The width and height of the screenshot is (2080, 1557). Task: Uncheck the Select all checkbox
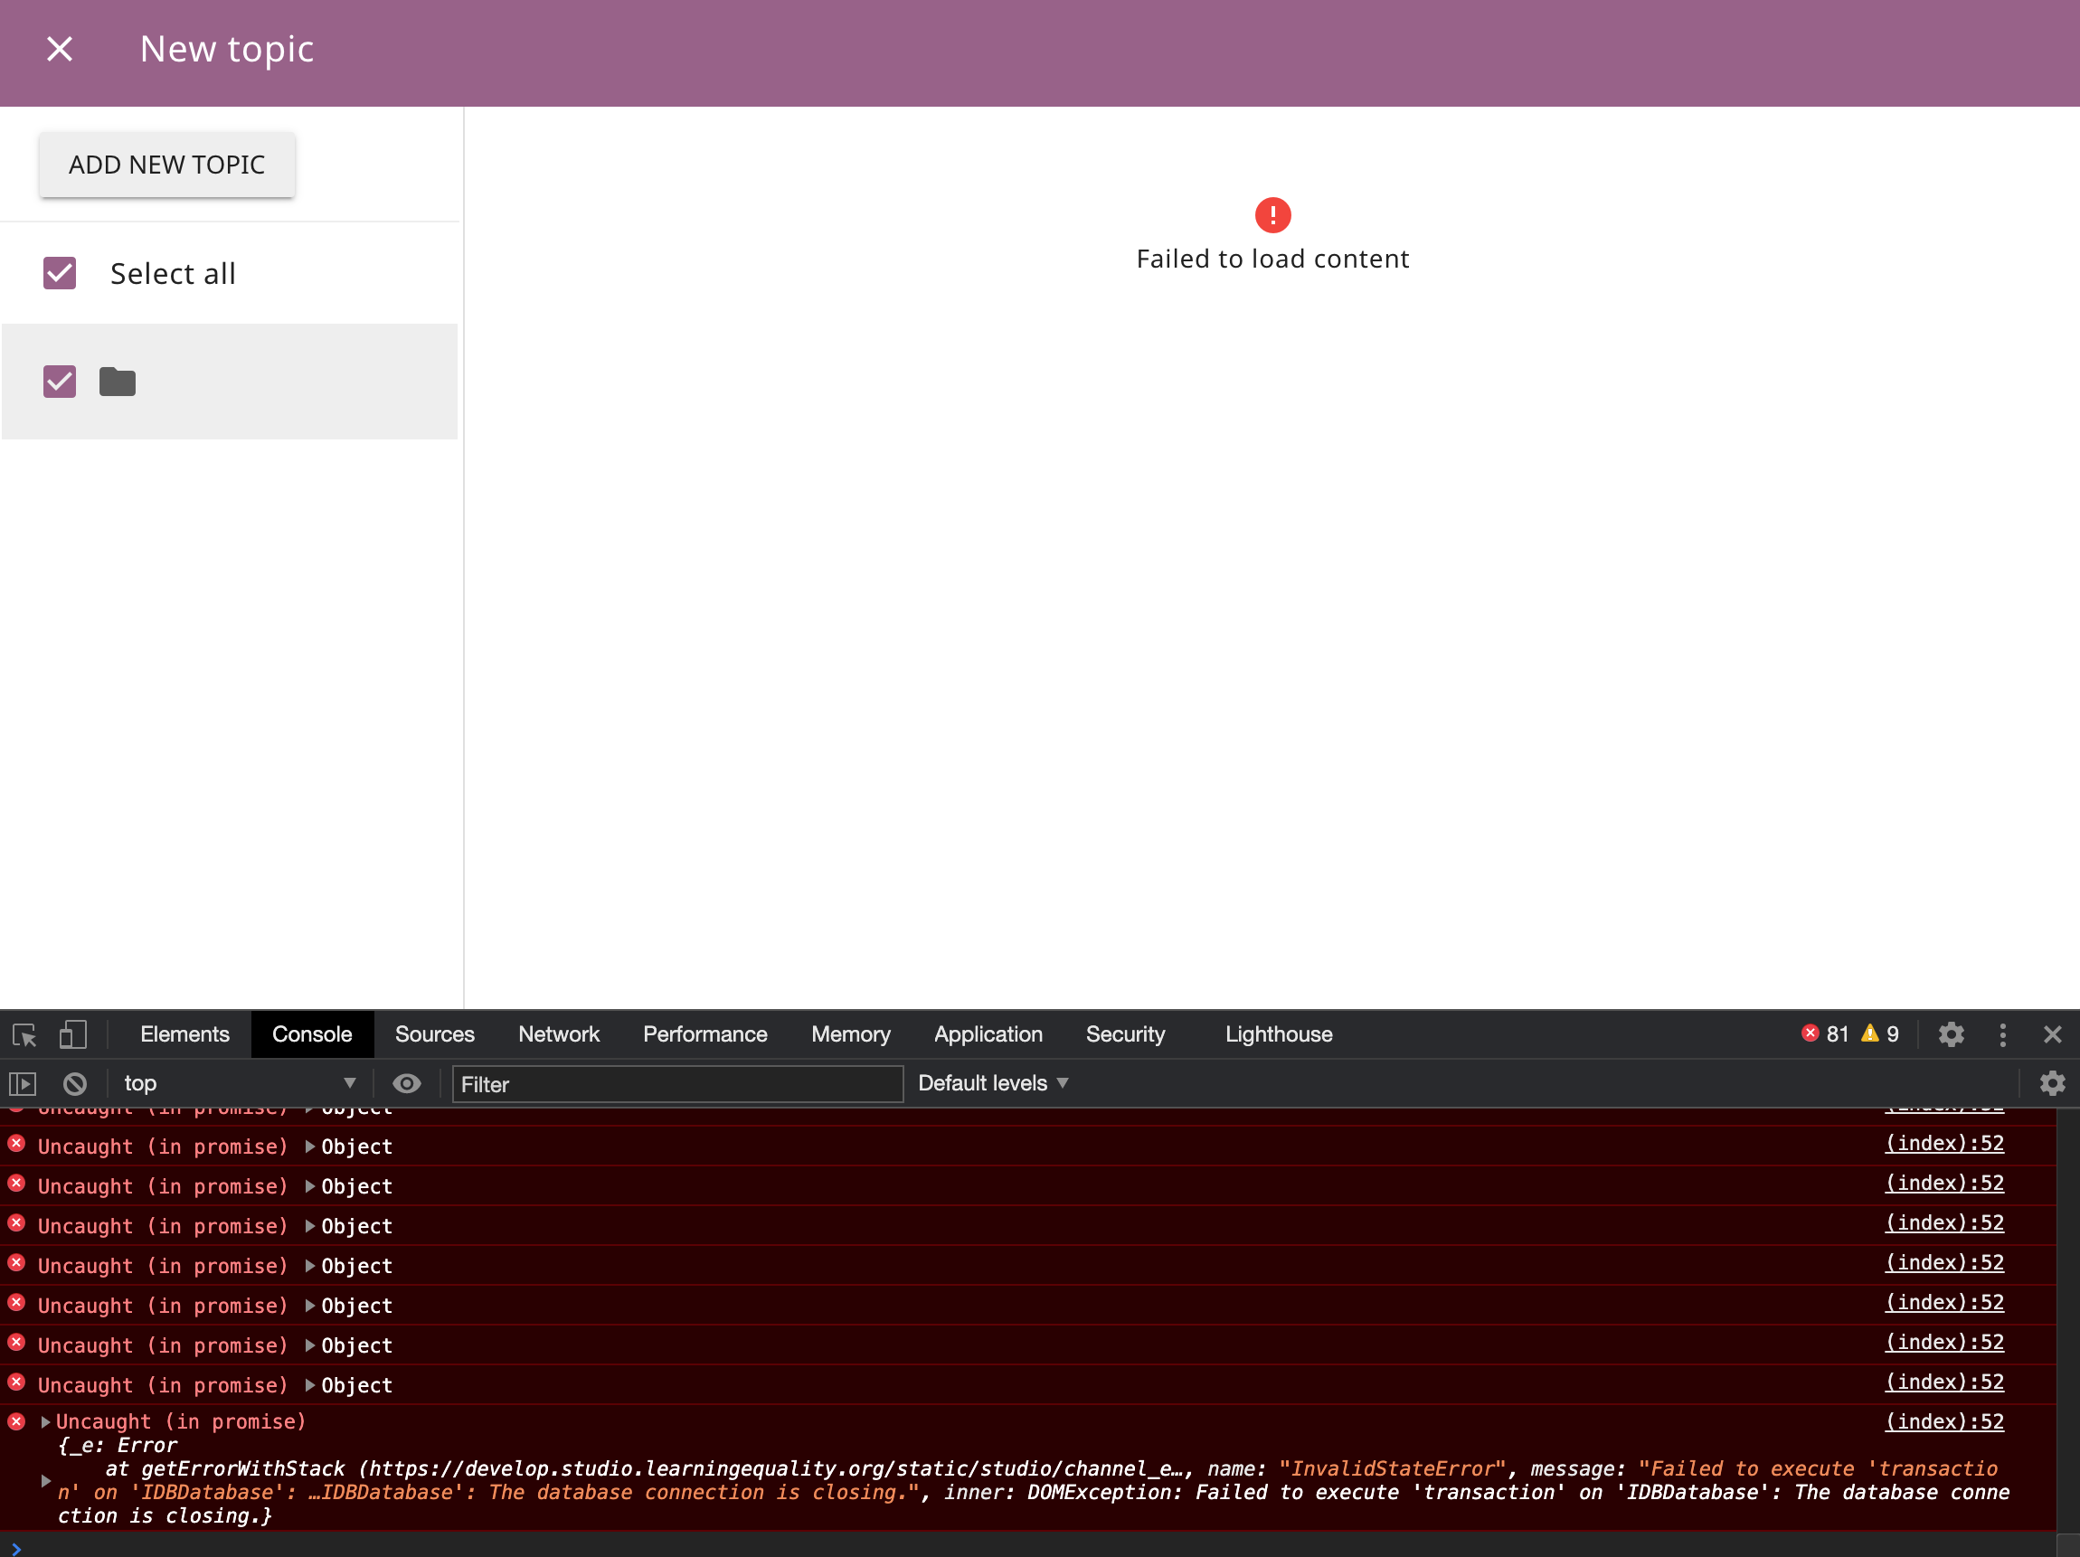pyautogui.click(x=60, y=274)
